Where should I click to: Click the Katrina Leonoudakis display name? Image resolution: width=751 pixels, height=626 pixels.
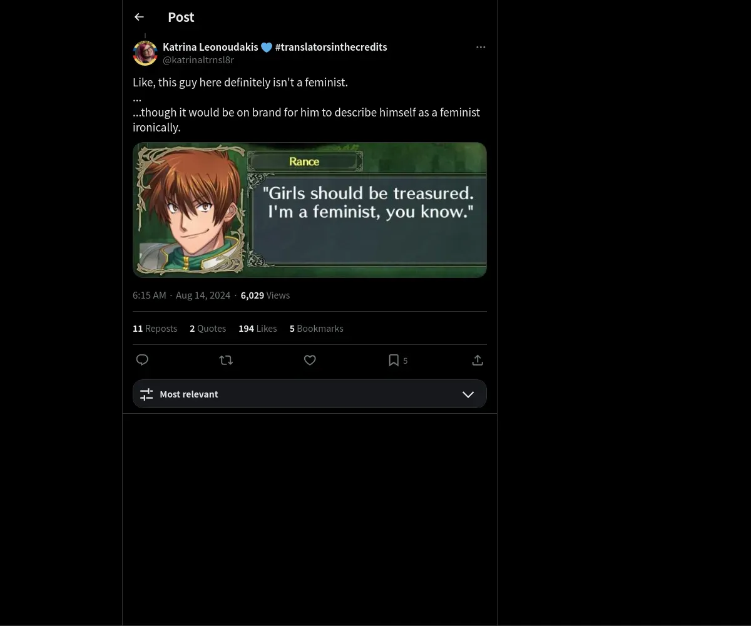210,47
